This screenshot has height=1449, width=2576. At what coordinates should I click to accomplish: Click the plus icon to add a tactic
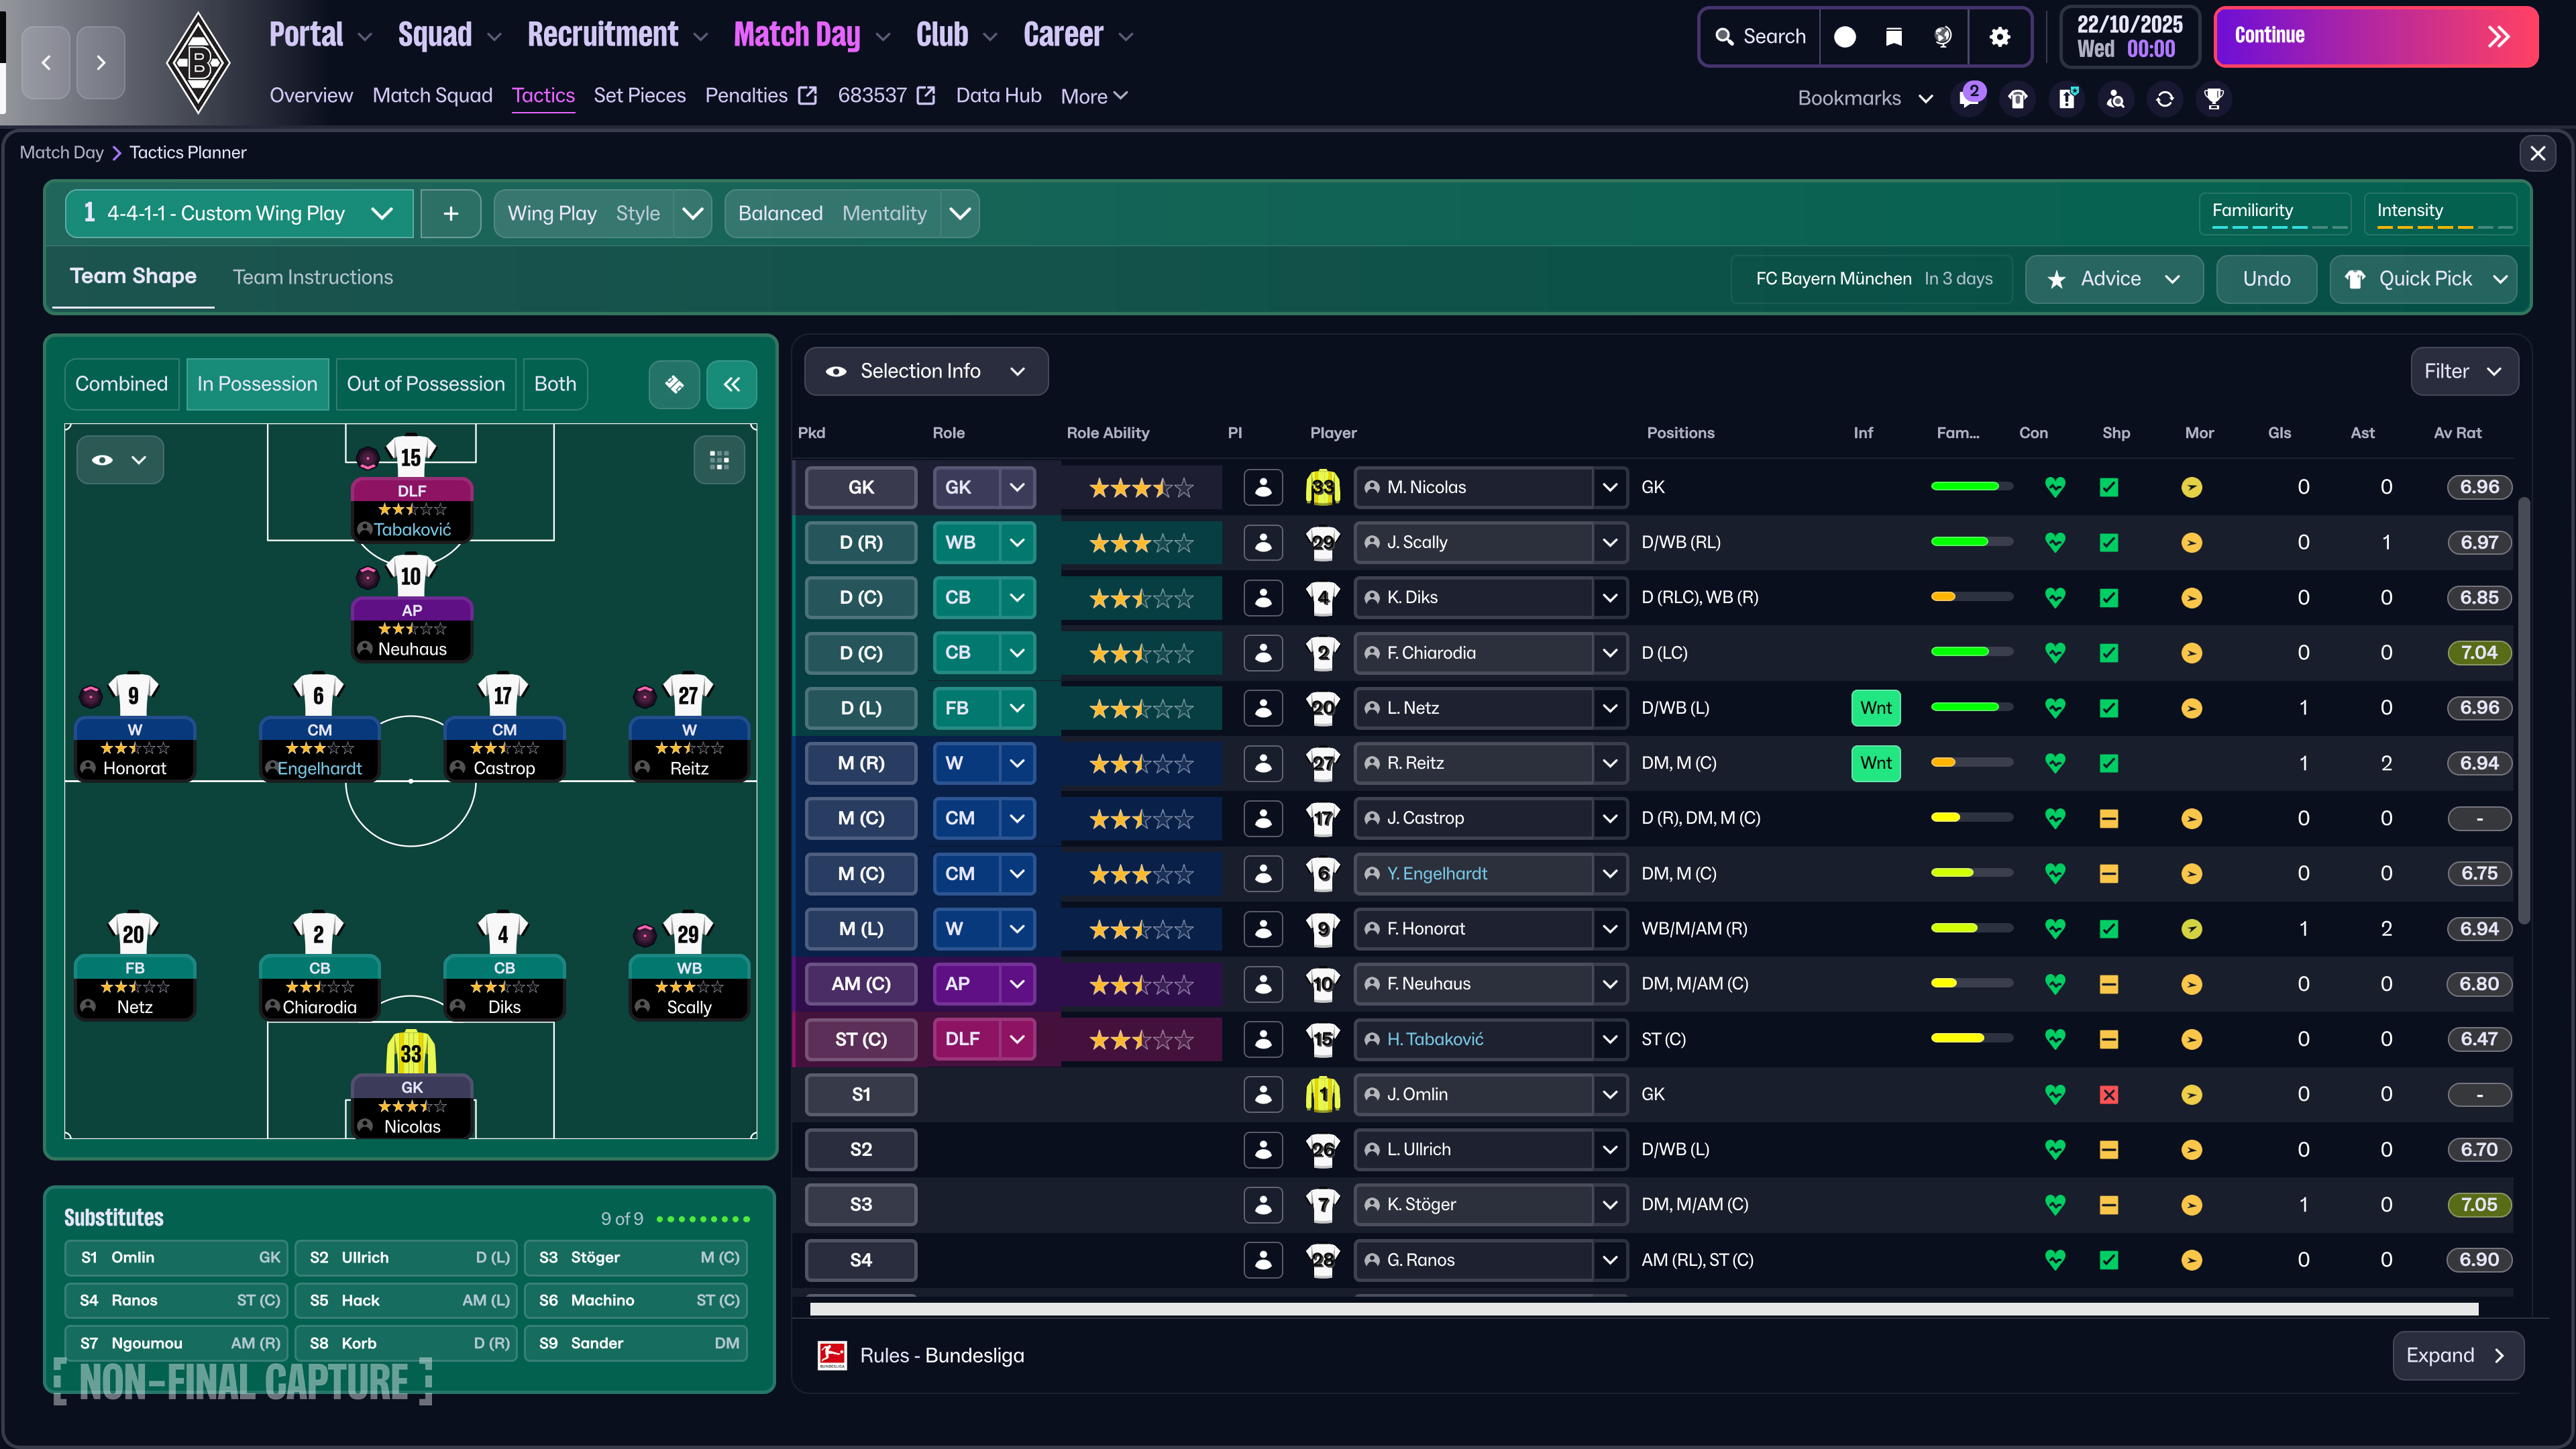coord(451,213)
